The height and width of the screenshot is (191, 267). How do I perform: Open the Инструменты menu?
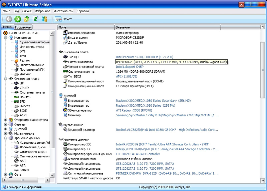tap(63, 11)
